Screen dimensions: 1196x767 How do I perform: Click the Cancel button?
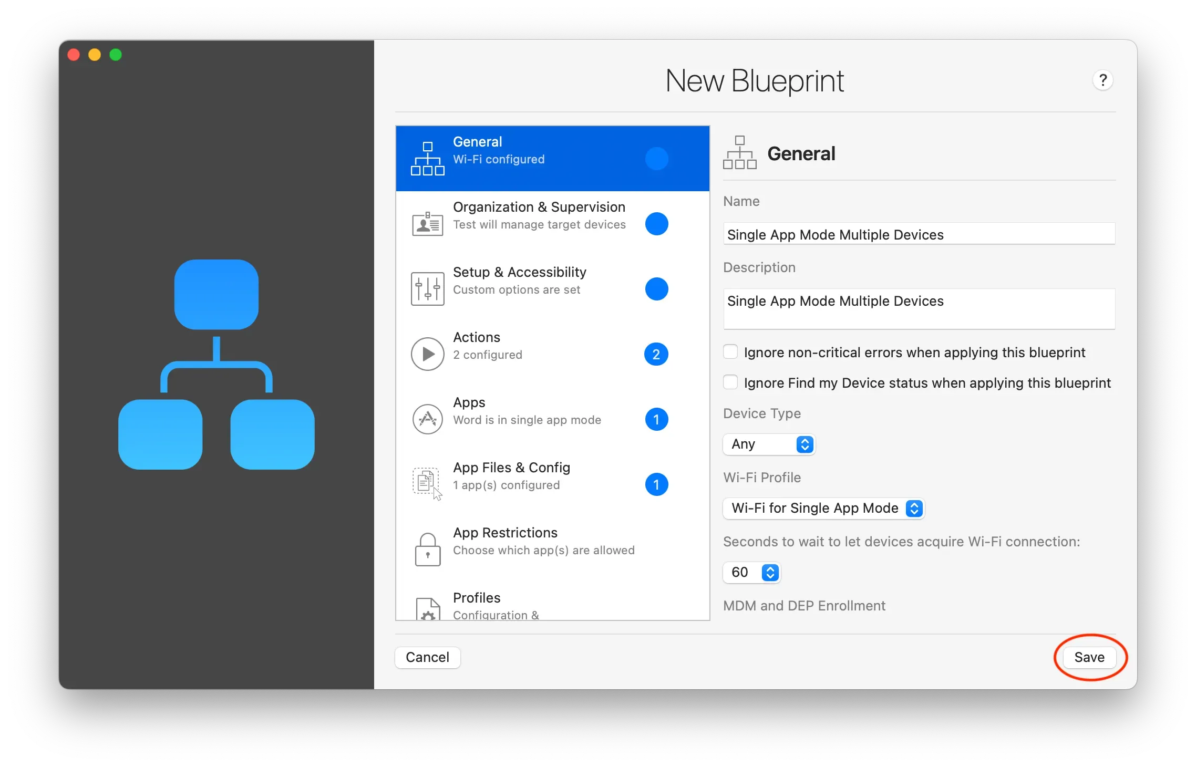(x=427, y=658)
